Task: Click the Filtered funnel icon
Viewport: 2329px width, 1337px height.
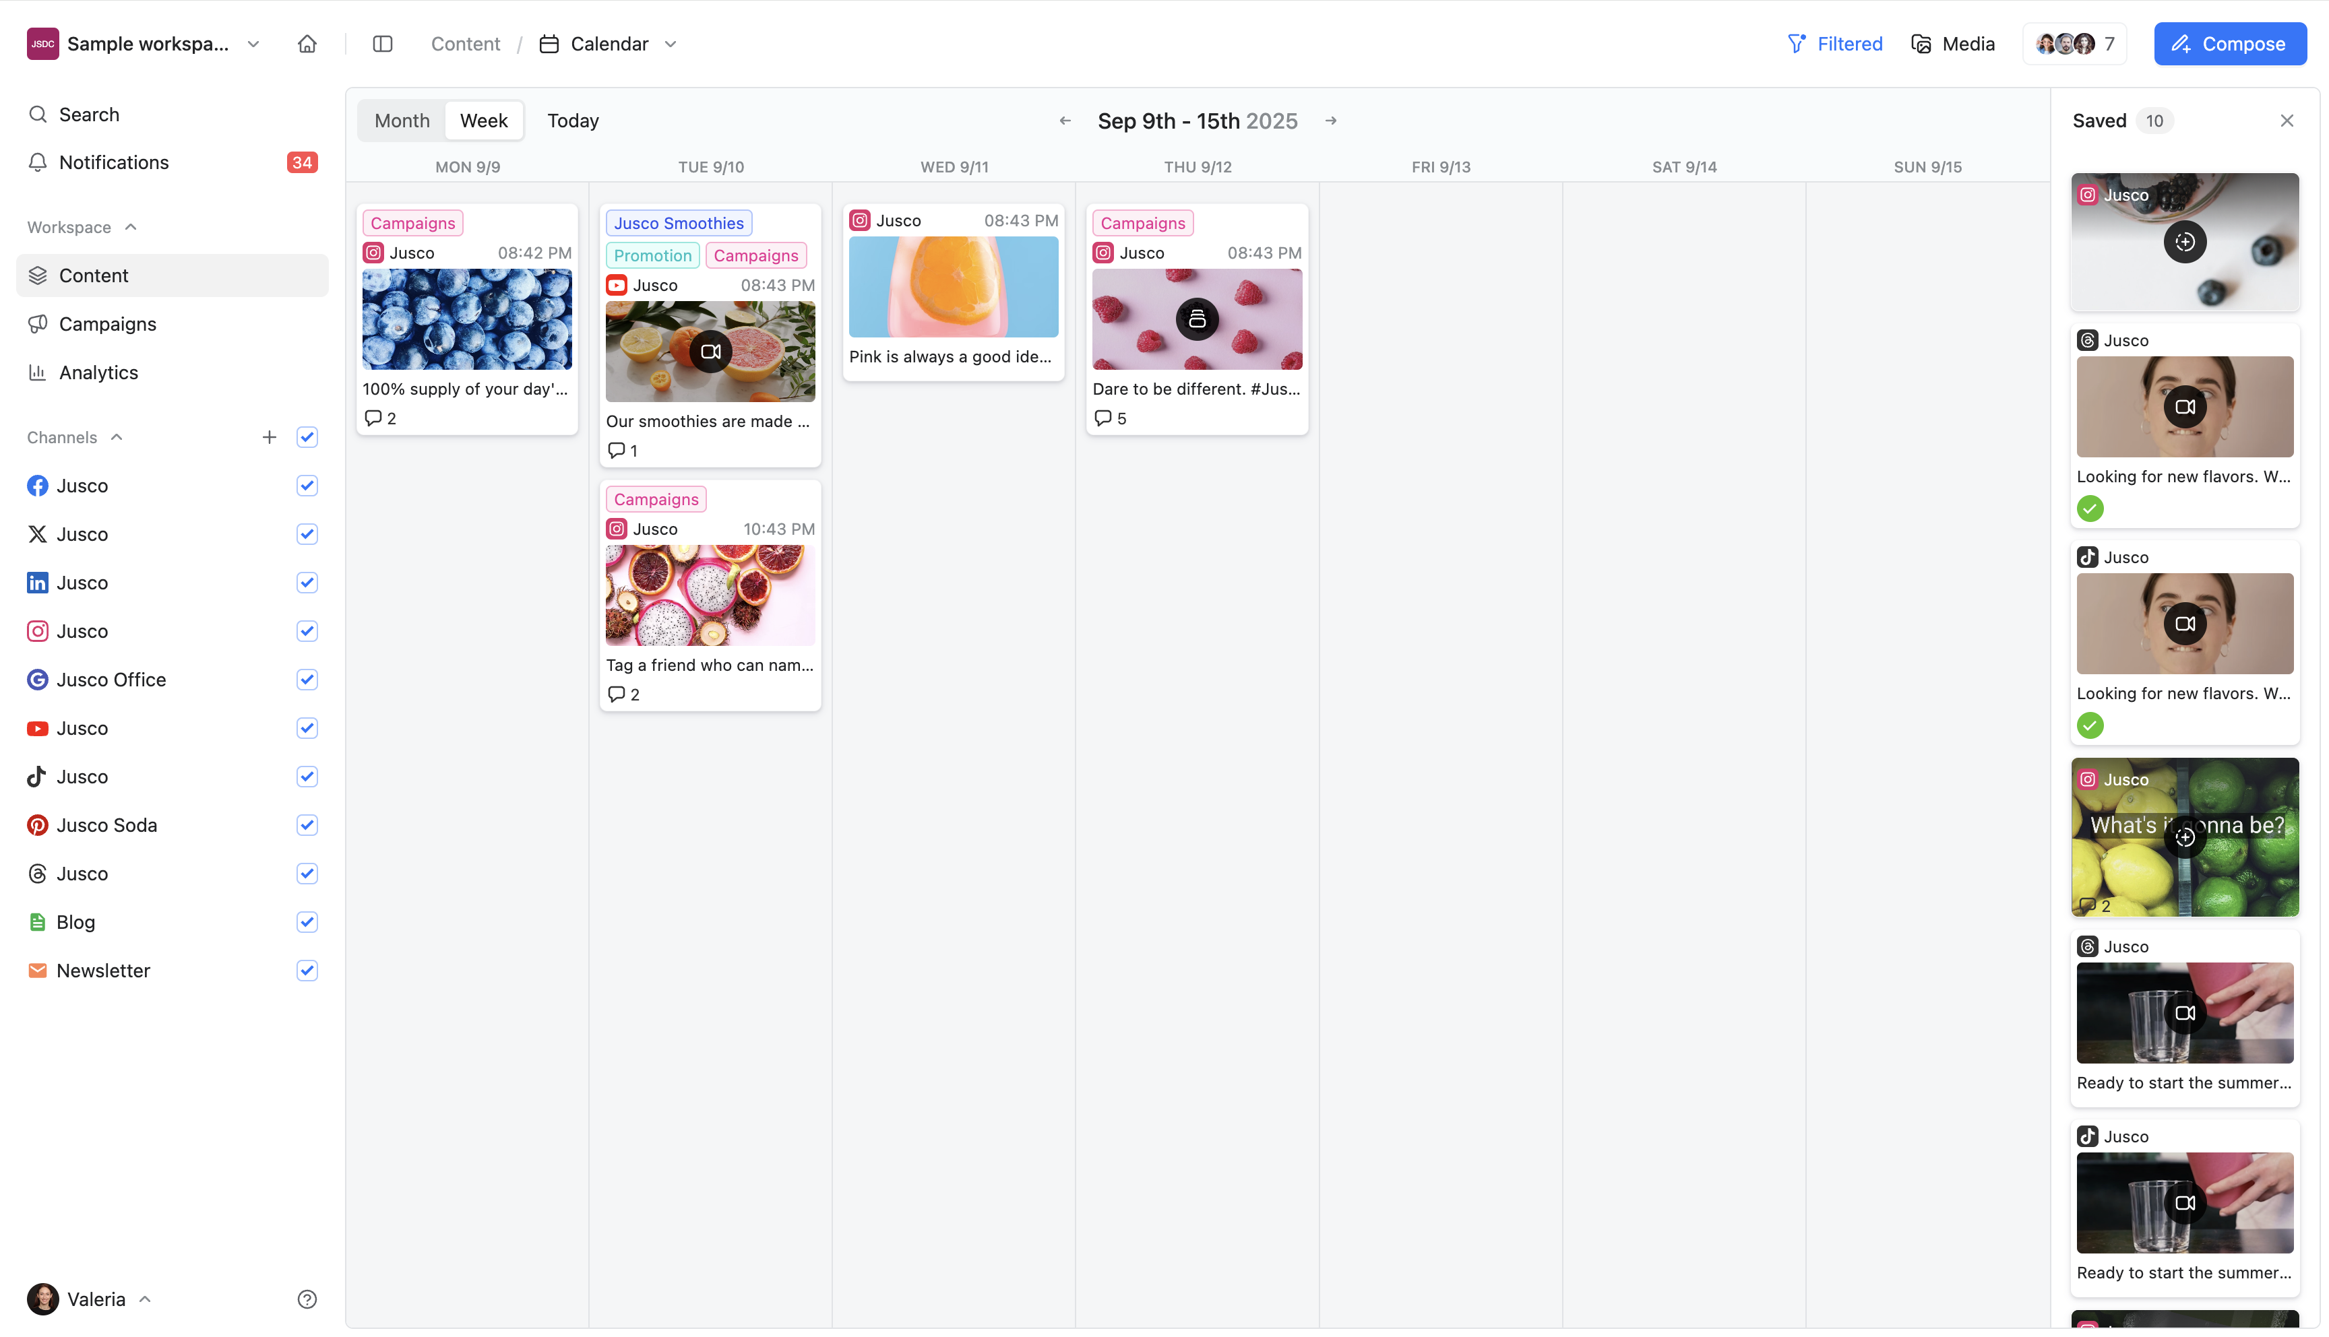Action: 1796,44
